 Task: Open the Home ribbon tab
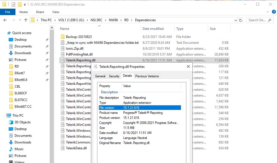[24, 12]
